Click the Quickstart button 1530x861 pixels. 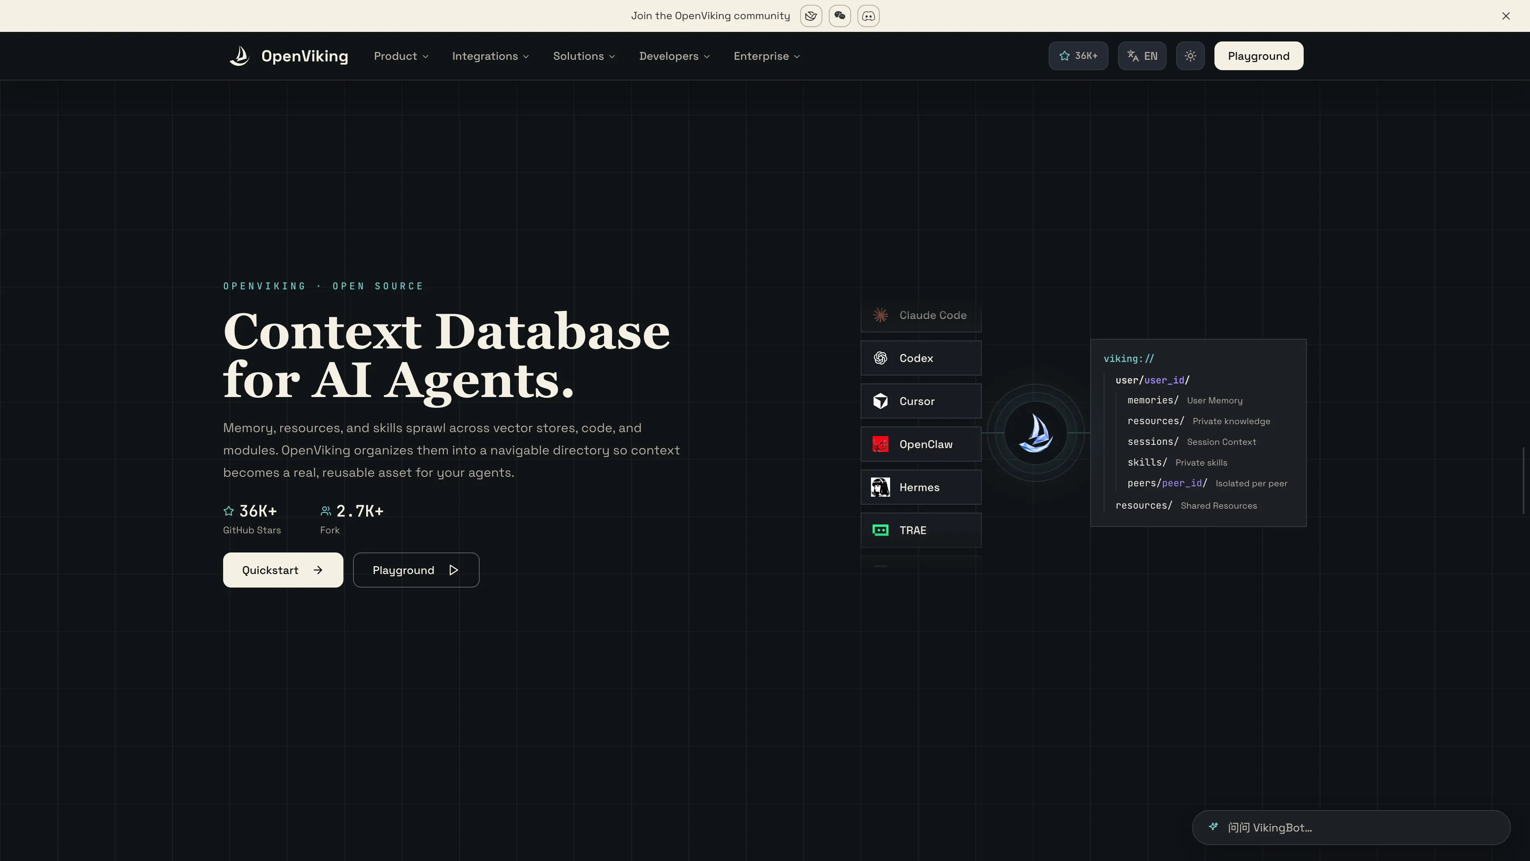[x=283, y=570]
